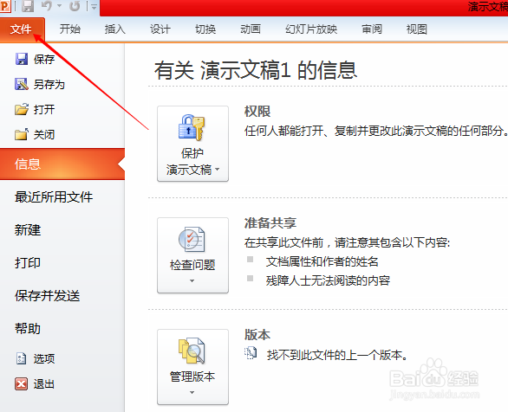Open the 审阅 (Review) tab
Viewport: 508px width, 412px height.
(x=372, y=29)
